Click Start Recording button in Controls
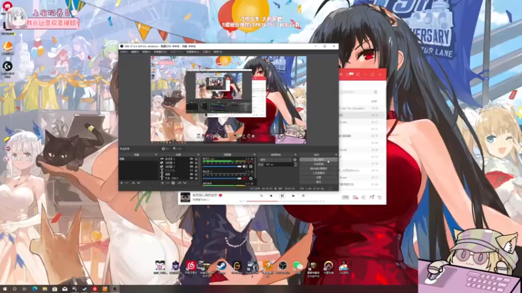 coord(318,164)
